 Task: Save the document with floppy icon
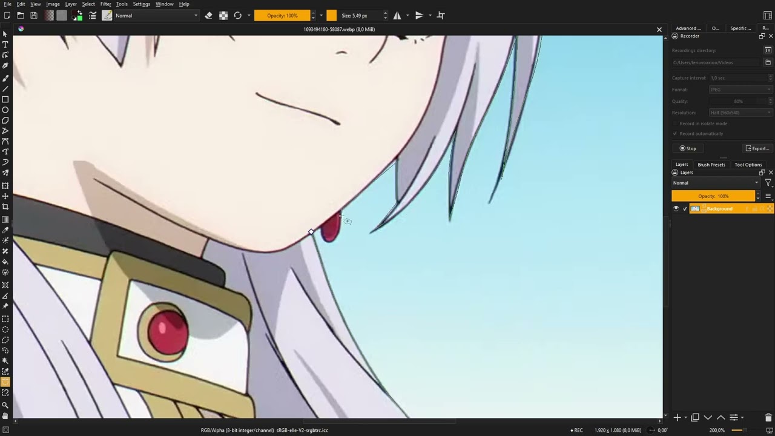pyautogui.click(x=34, y=15)
